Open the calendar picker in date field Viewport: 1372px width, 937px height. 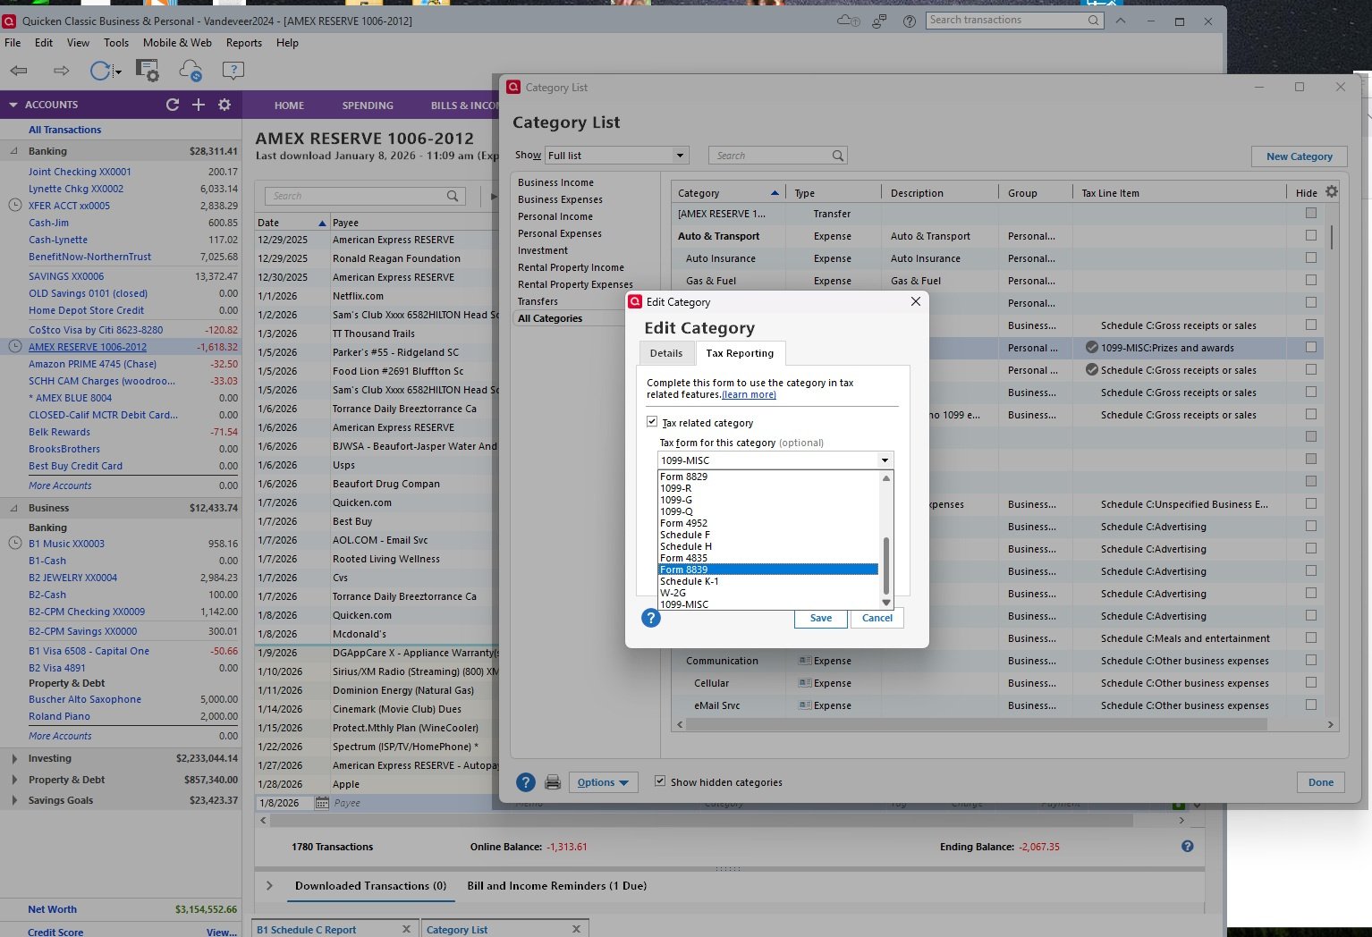[322, 803]
